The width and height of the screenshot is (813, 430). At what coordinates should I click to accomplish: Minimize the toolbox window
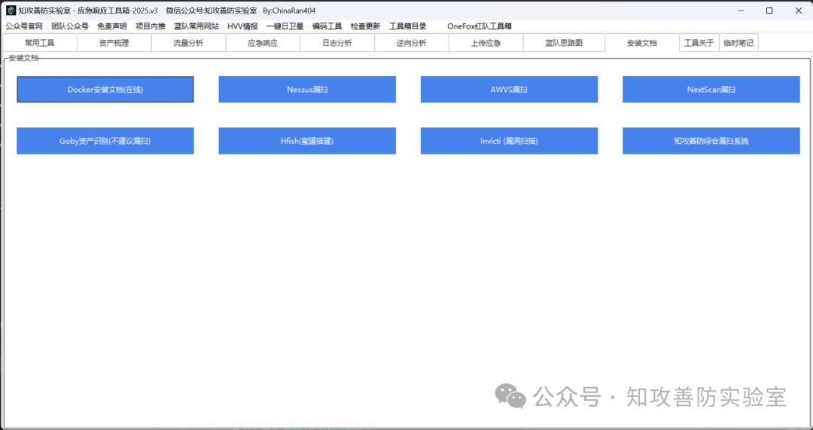pyautogui.click(x=741, y=11)
